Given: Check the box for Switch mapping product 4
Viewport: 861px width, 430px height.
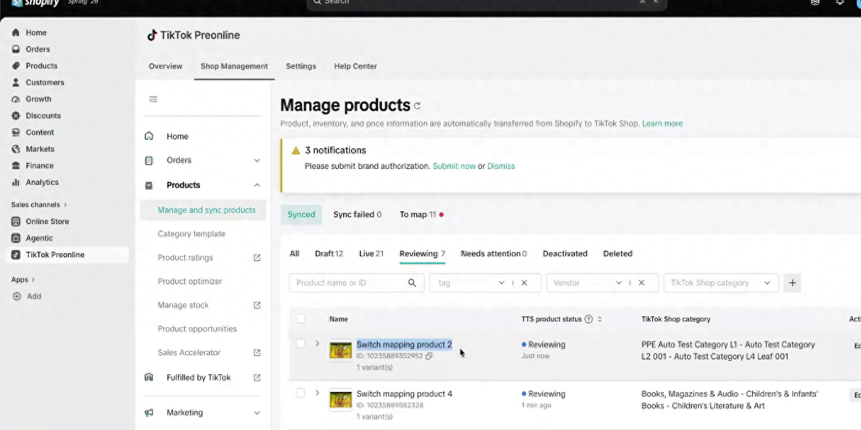Looking at the screenshot, I should (x=300, y=393).
